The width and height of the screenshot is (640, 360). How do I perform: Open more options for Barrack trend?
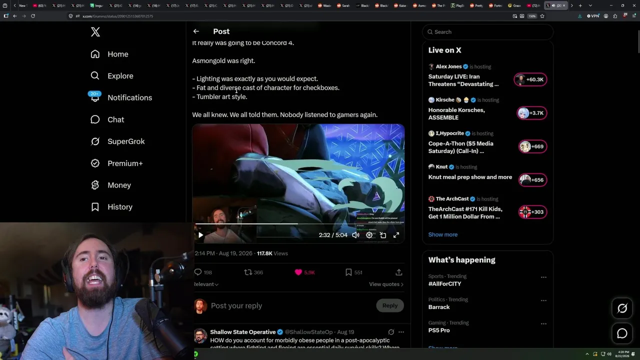pos(543,300)
